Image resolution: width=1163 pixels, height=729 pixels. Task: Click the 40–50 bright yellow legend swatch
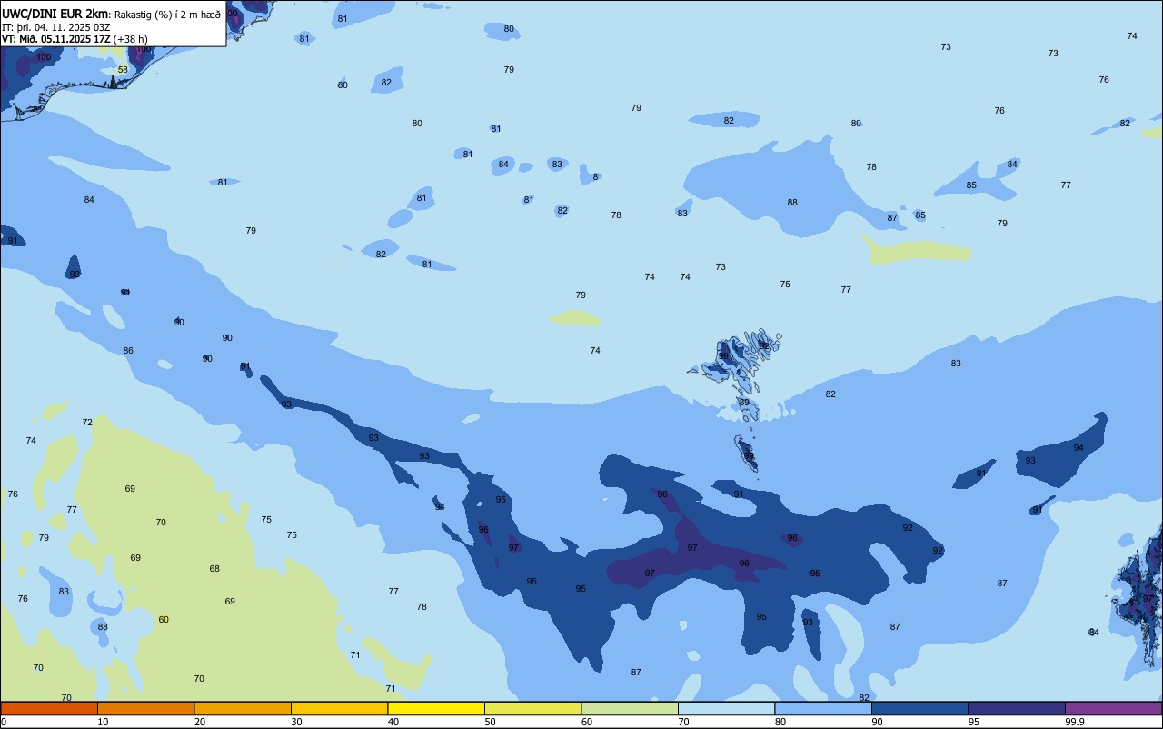pyautogui.click(x=436, y=708)
